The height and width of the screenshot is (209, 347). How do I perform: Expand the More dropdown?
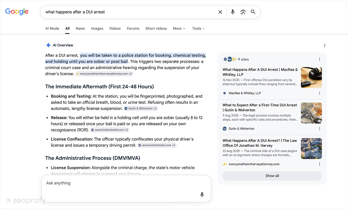click(179, 29)
